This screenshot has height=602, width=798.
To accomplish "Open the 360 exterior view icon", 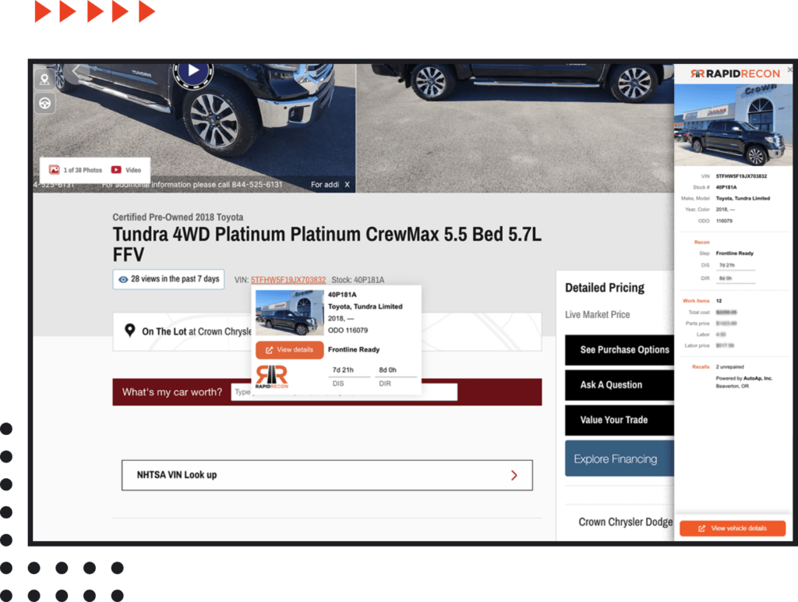I will (44, 79).
